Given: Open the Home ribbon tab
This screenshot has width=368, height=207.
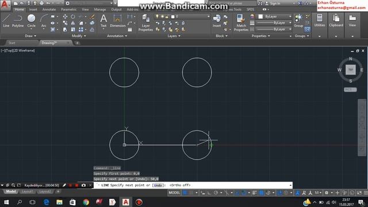Looking at the screenshot, I should [x=19, y=9].
